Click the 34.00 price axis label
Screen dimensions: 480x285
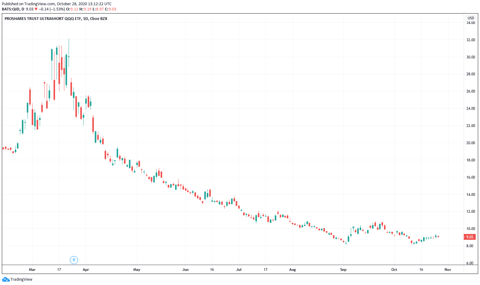471,23
